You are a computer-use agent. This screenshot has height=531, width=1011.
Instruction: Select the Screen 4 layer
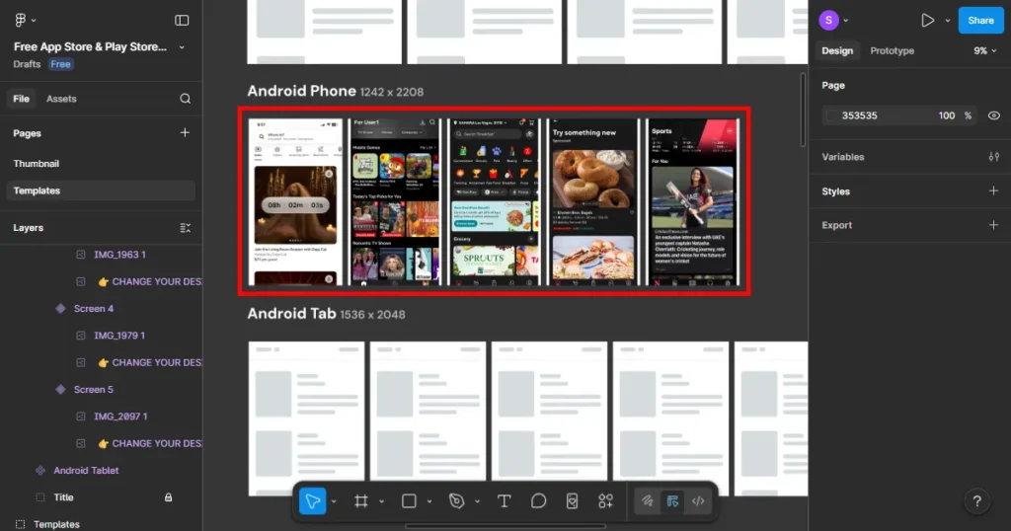(x=94, y=309)
